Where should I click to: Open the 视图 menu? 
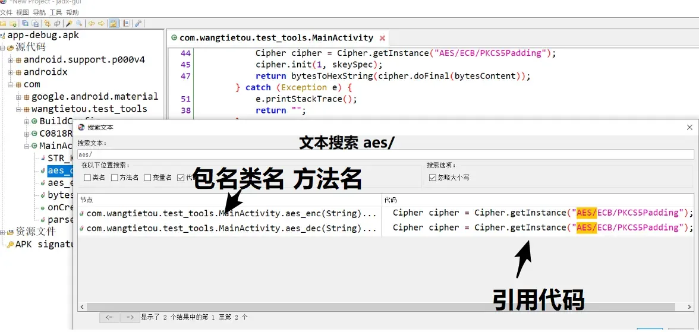pyautogui.click(x=23, y=12)
